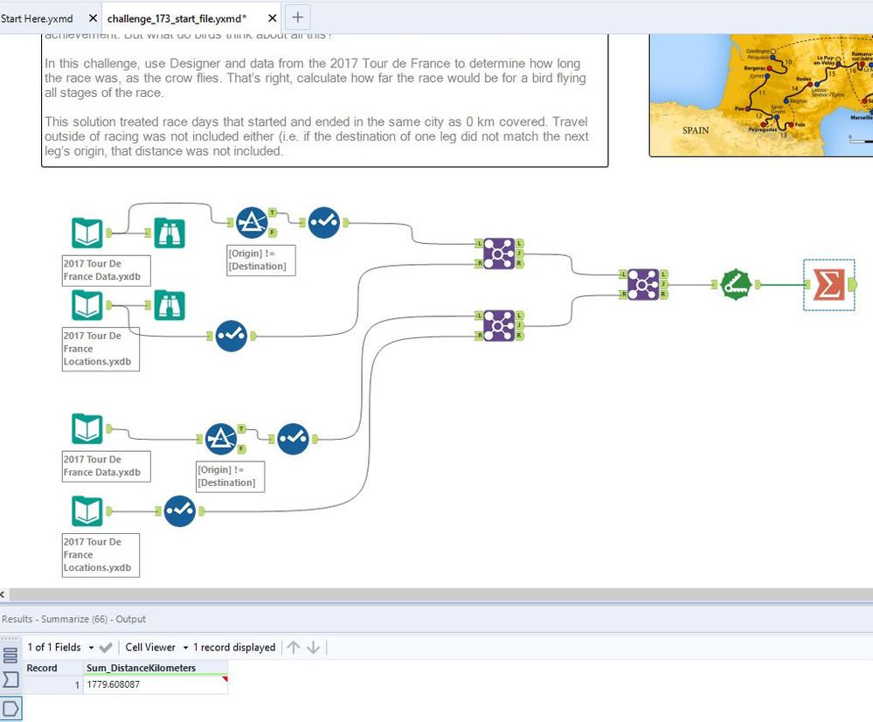
Task: Click the bottom-row Select tool
Action: click(x=180, y=510)
